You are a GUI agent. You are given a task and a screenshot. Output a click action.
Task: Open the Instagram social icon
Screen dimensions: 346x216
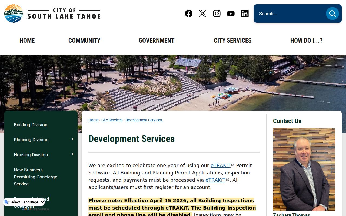[217, 13]
